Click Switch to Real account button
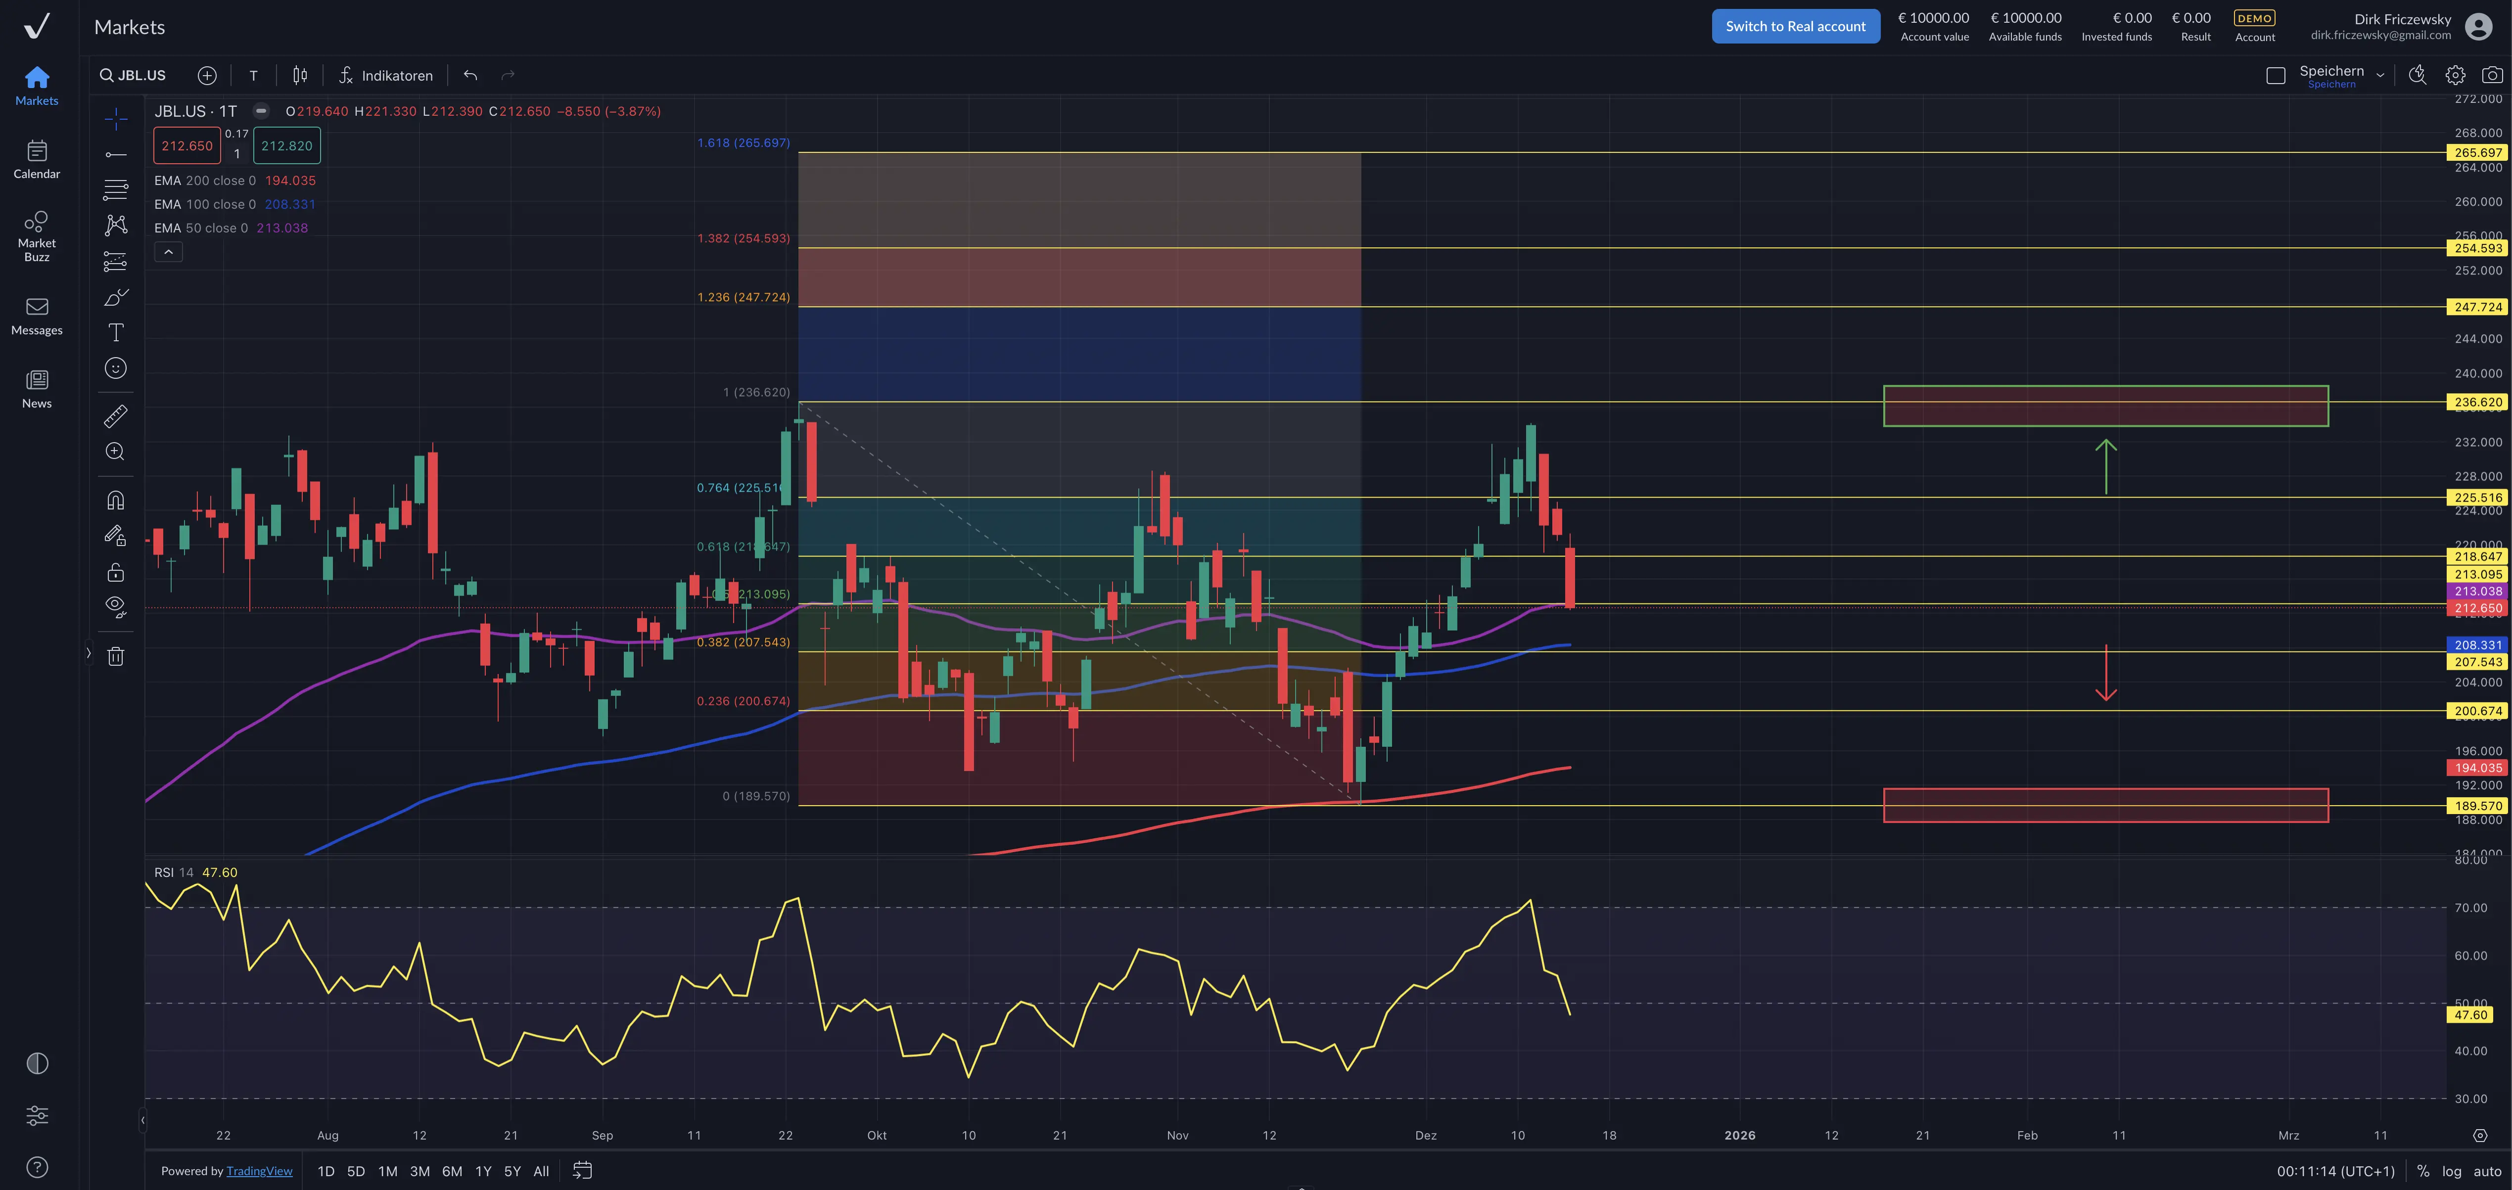 click(x=1794, y=26)
